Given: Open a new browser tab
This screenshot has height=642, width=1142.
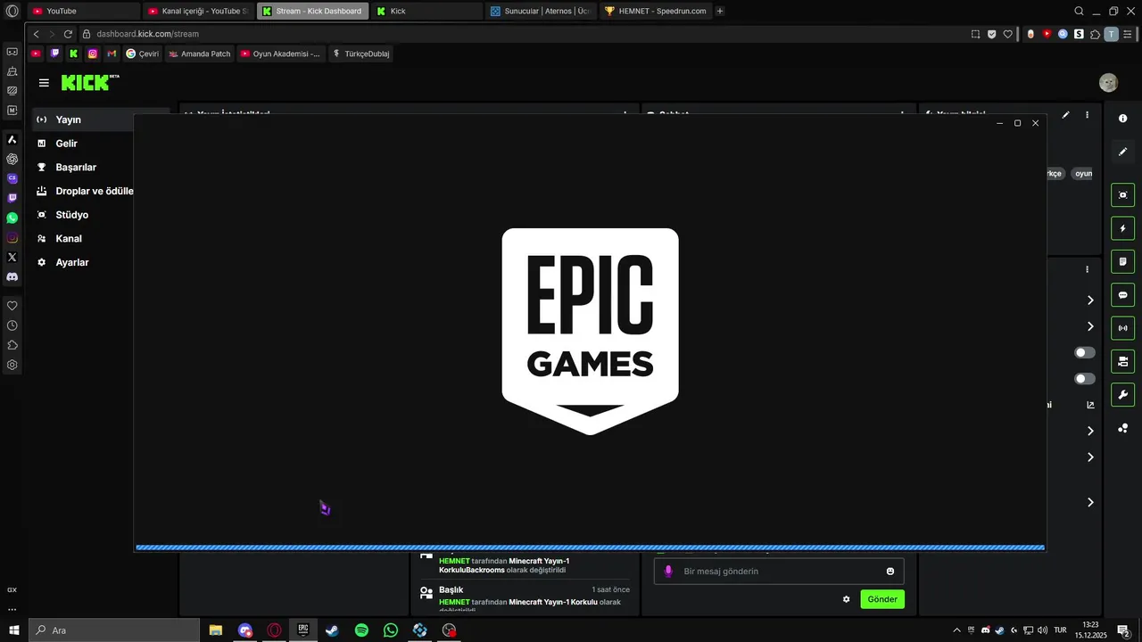Looking at the screenshot, I should pyautogui.click(x=720, y=11).
